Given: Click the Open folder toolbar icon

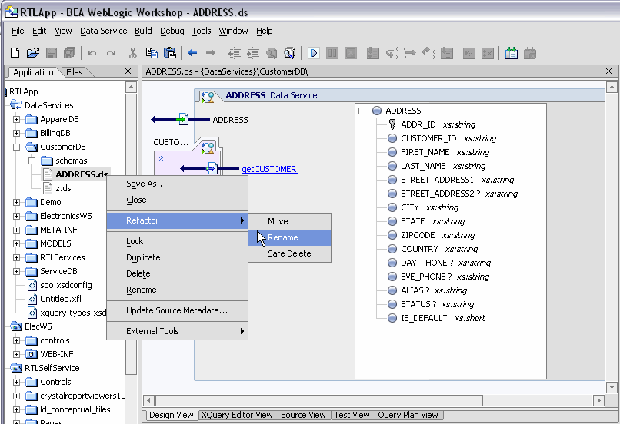Looking at the screenshot, I should 33,53.
